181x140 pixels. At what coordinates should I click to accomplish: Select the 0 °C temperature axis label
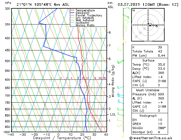58,135
